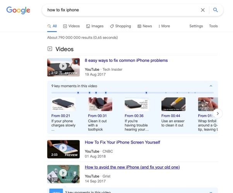Viewport: 233px width, 193px height.
Task: Click the Google logo
Action: [18, 10]
